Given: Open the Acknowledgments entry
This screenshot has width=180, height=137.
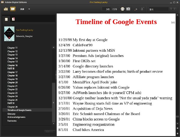Looking at the screenshot, I should click(x=16, y=117).
